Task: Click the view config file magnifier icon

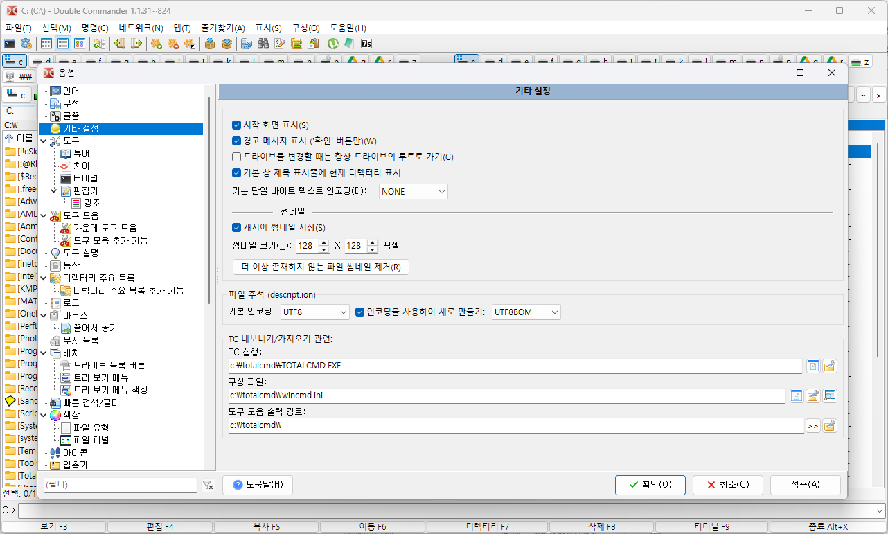Action: (829, 395)
